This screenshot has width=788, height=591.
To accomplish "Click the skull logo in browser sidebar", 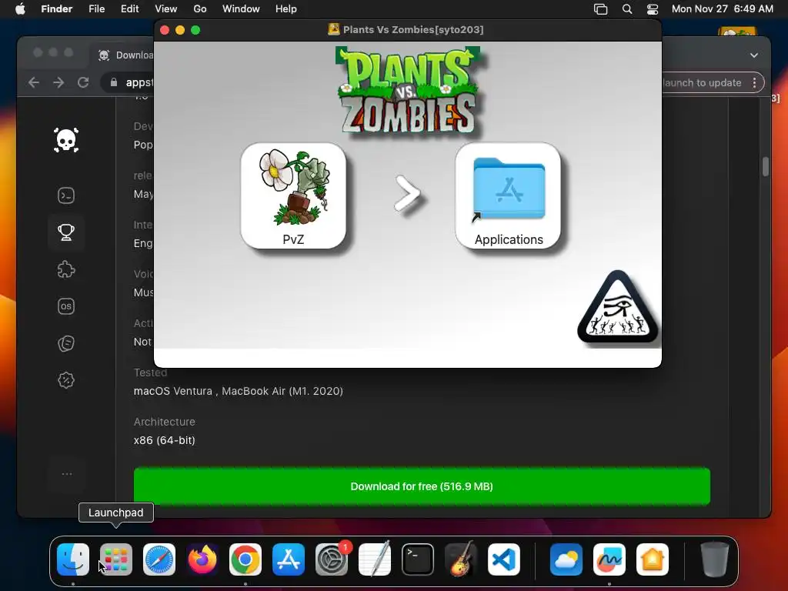I will [66, 140].
